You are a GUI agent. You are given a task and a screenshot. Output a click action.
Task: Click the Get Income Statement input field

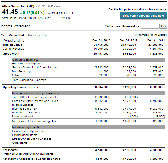tap(150, 26)
